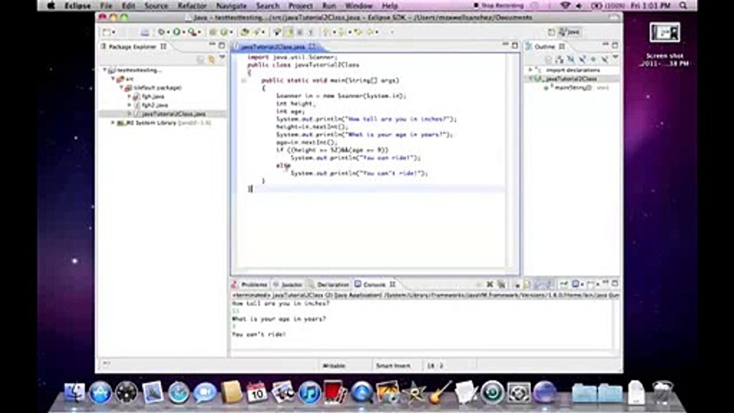Open the Refactor menu
734x413 pixels.
pyautogui.click(x=192, y=6)
